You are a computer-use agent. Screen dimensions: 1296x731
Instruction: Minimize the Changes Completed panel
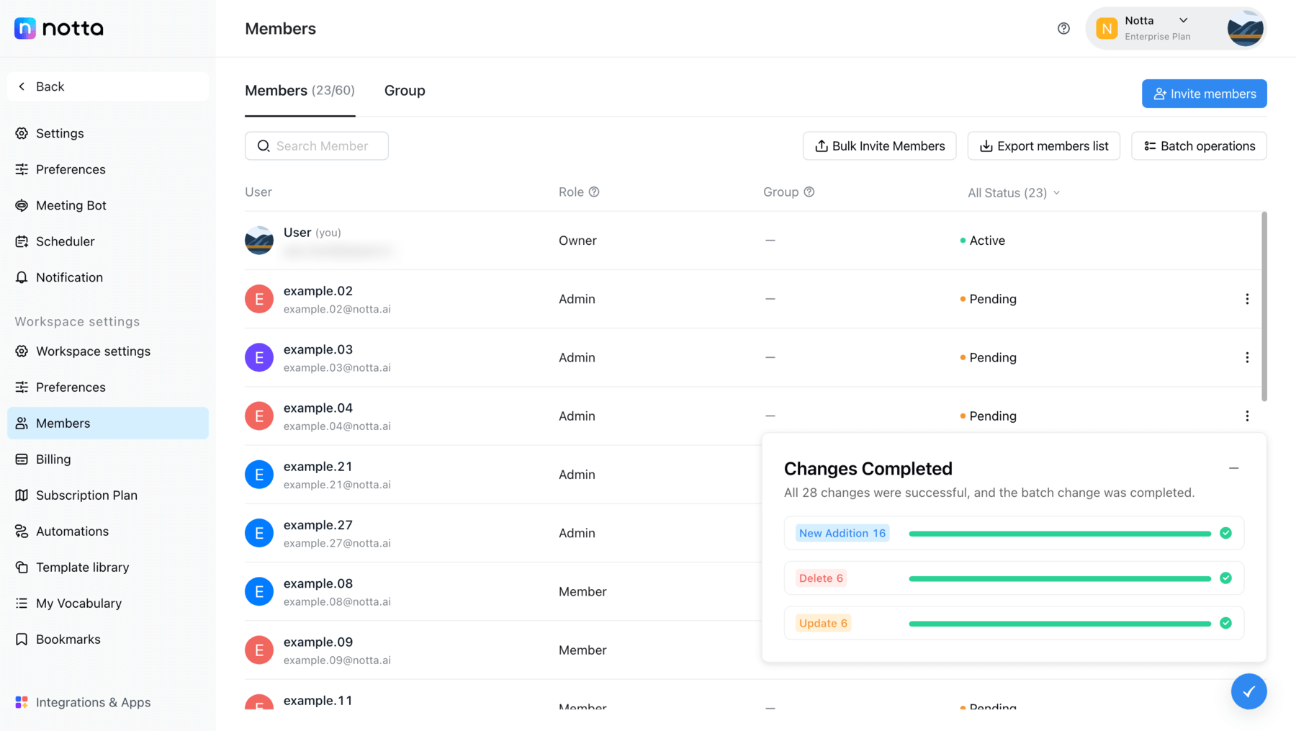click(x=1233, y=468)
